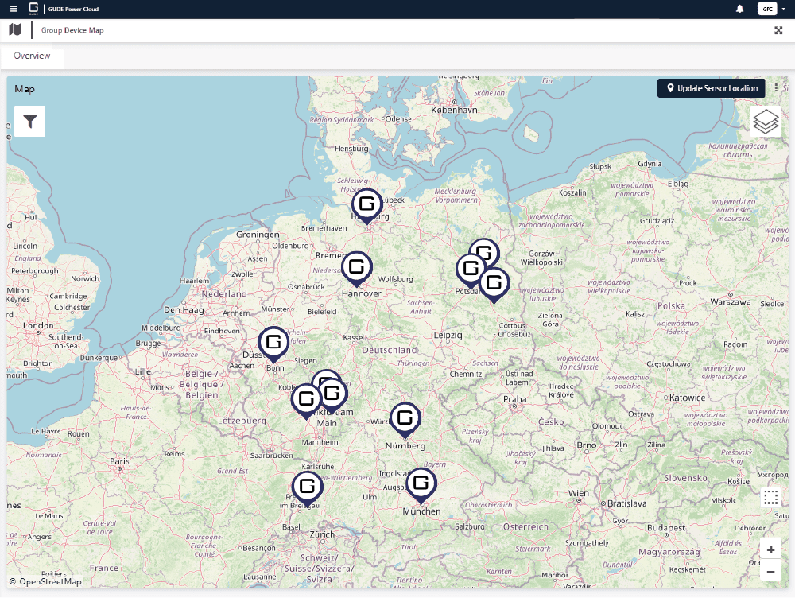Zoom out using the map minus control
The height and width of the screenshot is (598, 795).
tap(770, 571)
